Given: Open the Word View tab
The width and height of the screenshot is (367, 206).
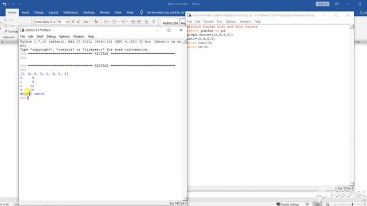Looking at the screenshot, I should (x=118, y=13).
